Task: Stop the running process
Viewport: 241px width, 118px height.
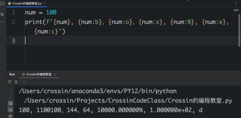Action: coord(16,82)
